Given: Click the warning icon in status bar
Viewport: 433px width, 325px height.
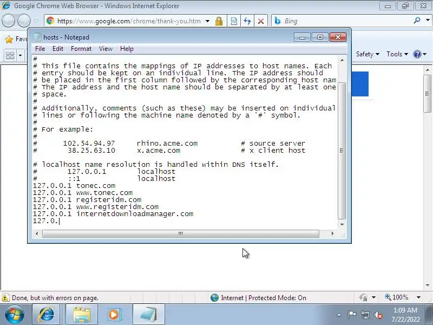Looking at the screenshot, I should [x=5, y=297].
